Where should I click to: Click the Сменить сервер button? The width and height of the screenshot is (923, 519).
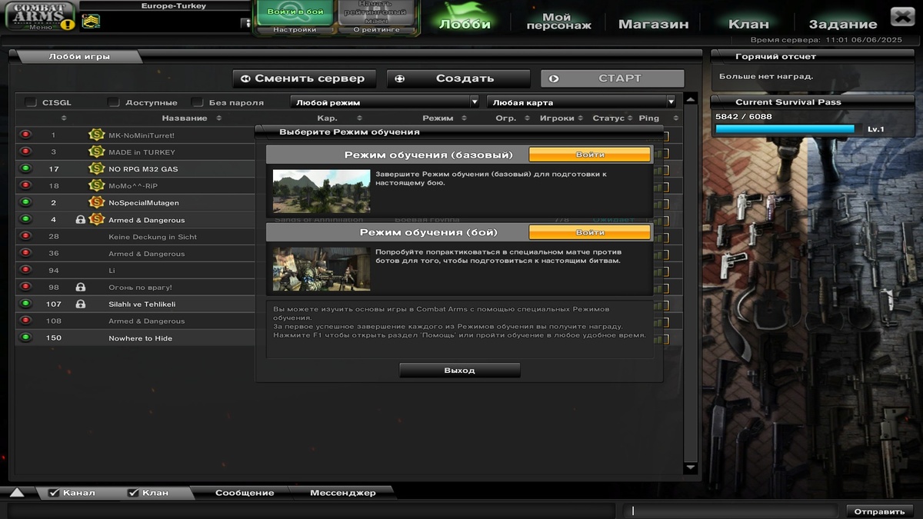click(304, 78)
